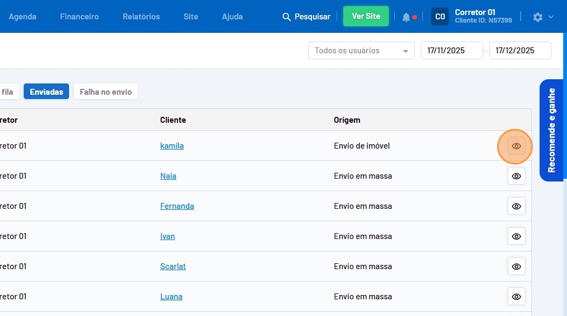
Task: Open the notifications bell
Action: point(406,17)
